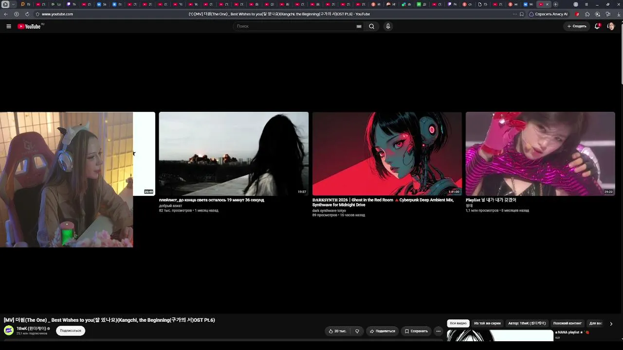Click Спросить Алису AI button
This screenshot has width=623, height=350.
point(549,14)
